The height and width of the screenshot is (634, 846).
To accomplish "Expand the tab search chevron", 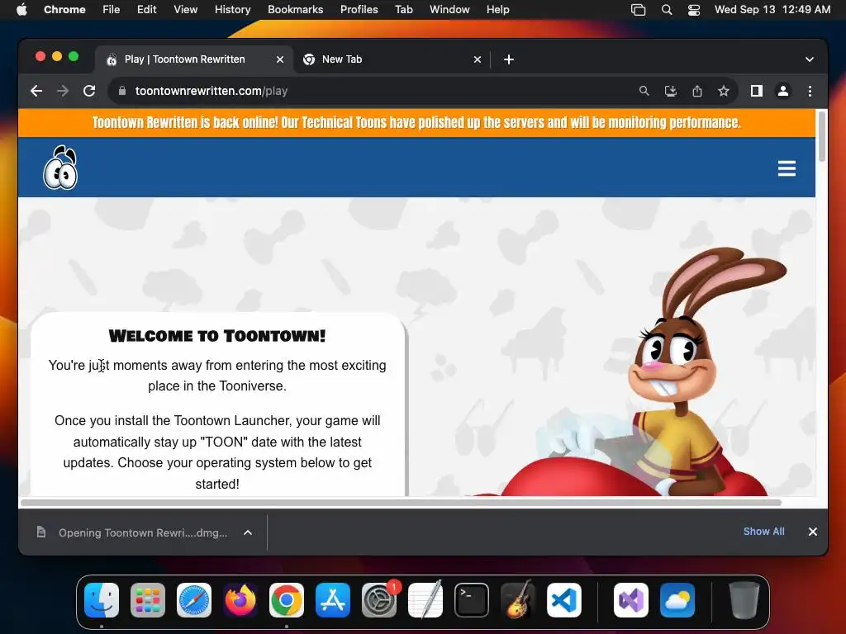I will [x=810, y=59].
